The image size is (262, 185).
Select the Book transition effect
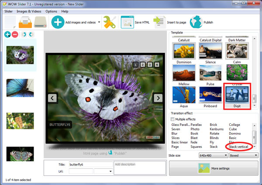click(x=194, y=133)
